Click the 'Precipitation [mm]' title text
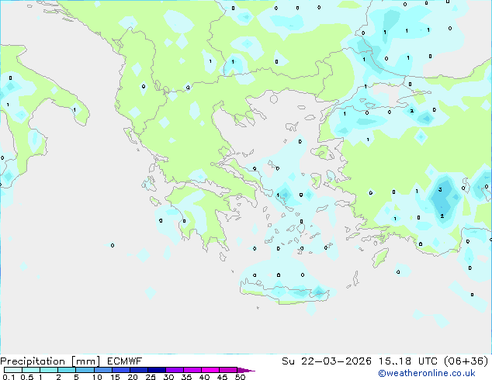The height and width of the screenshot is (380, 492). [50, 361]
